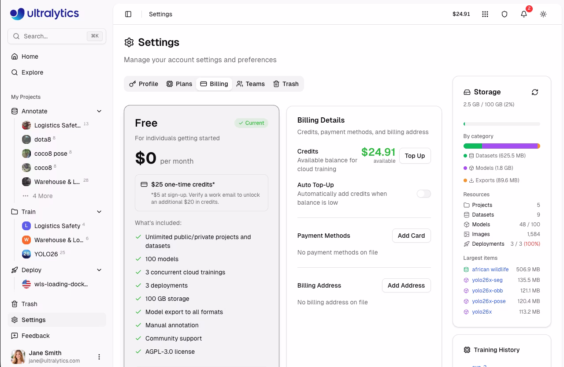
Task: Click the storage category usage bar
Action: (501, 146)
